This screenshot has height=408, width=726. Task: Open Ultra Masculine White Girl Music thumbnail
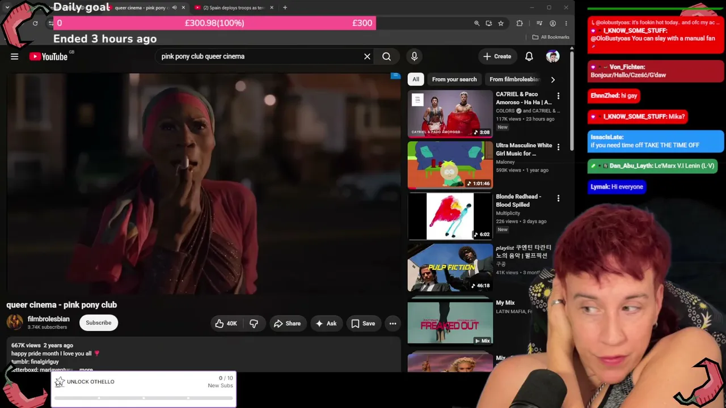point(450,165)
